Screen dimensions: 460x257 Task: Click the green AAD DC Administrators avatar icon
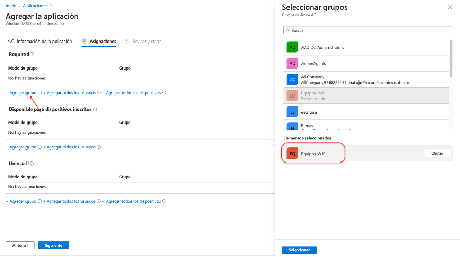coord(292,47)
